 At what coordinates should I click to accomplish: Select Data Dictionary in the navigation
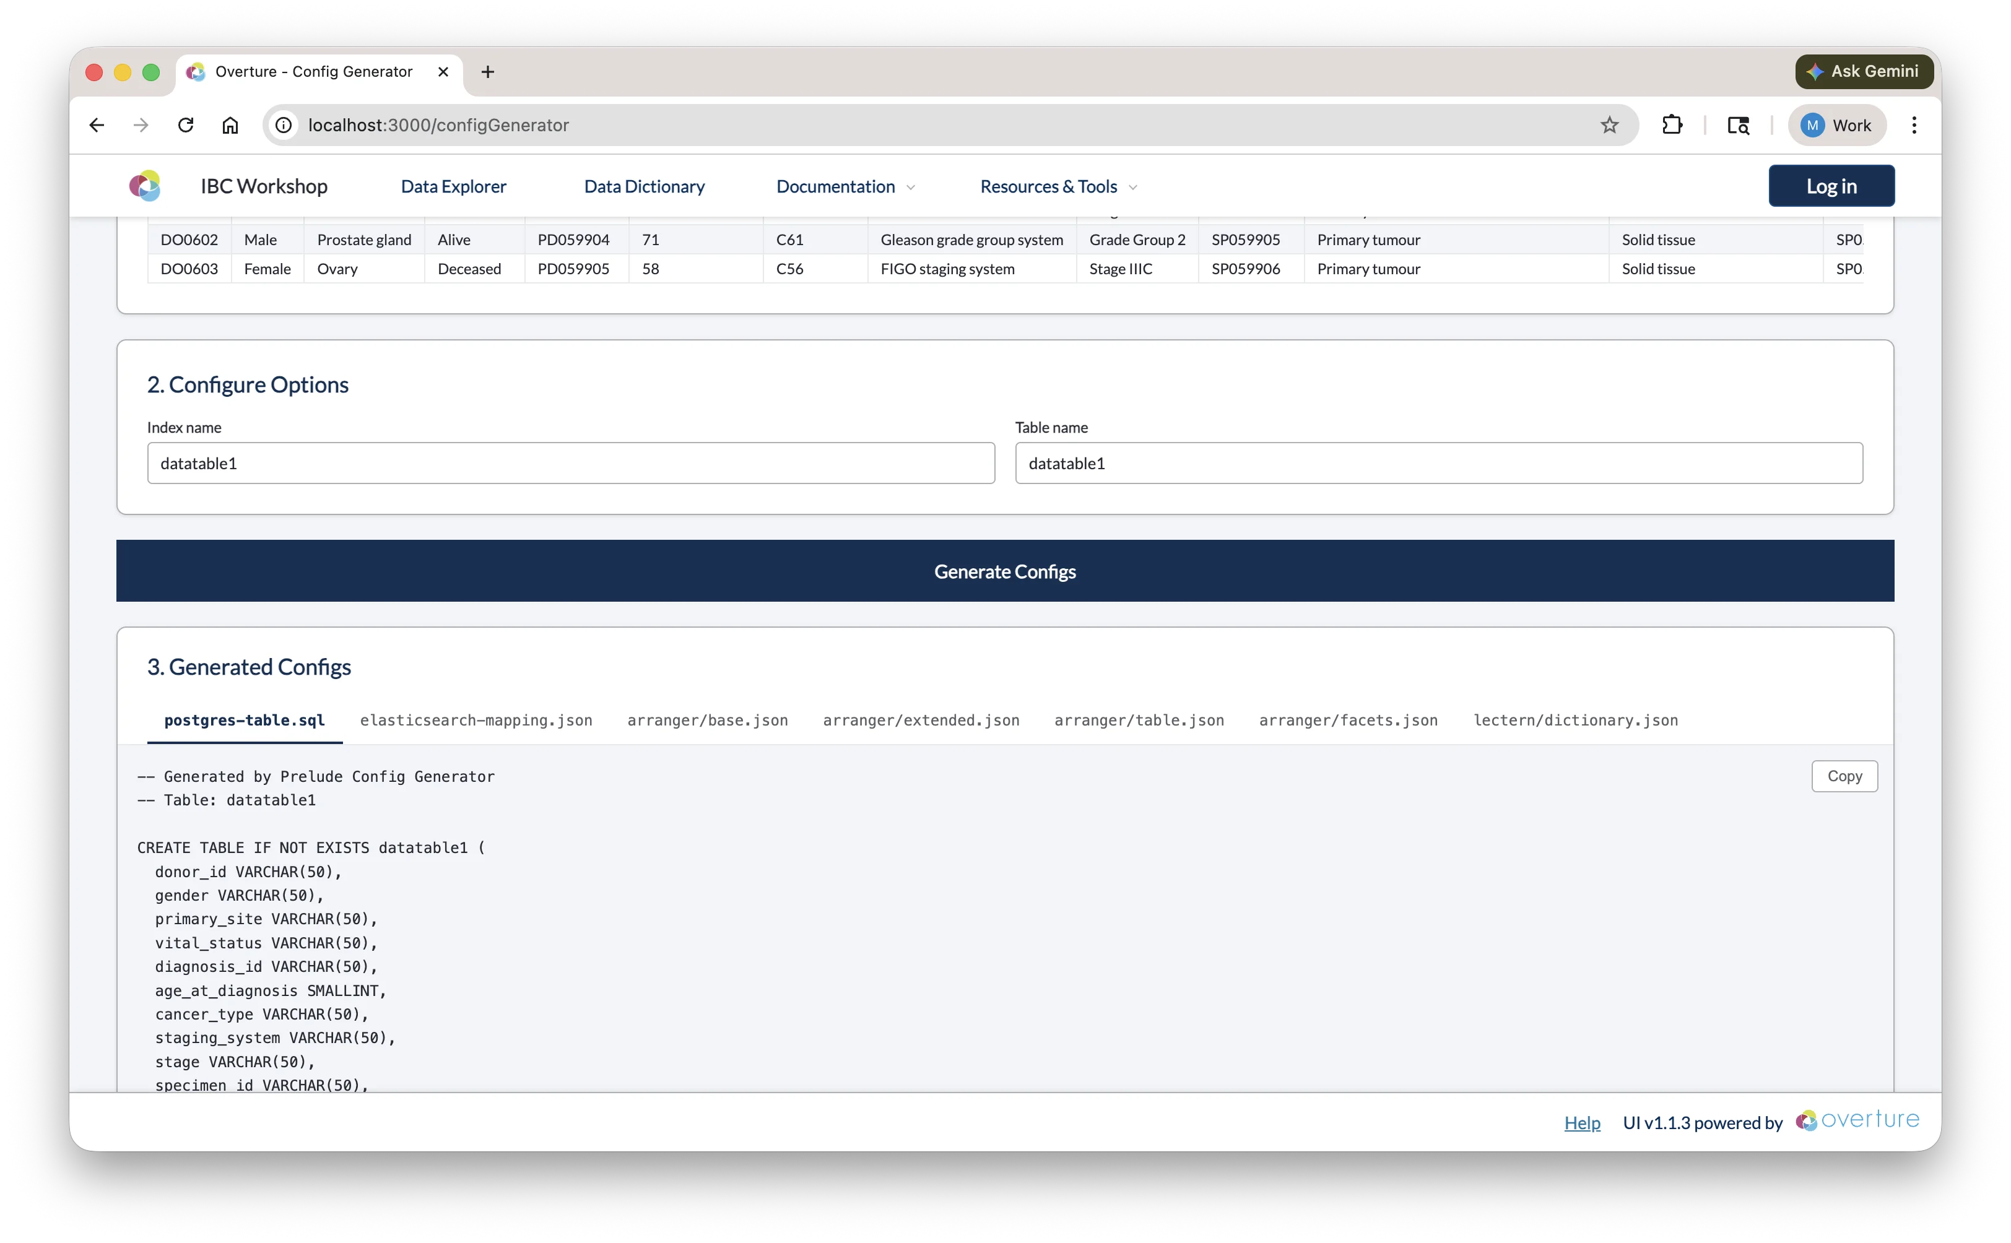[x=645, y=186]
